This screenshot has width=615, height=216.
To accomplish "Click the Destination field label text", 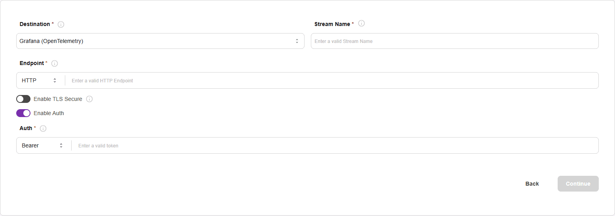I will tap(35, 24).
